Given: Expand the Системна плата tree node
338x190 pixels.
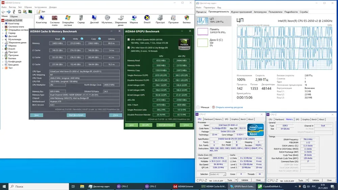Looking at the screenshot, I should [3, 27].
